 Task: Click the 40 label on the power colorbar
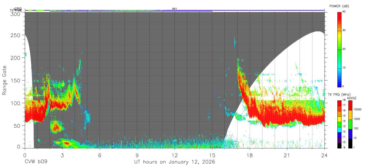coord(344,12)
